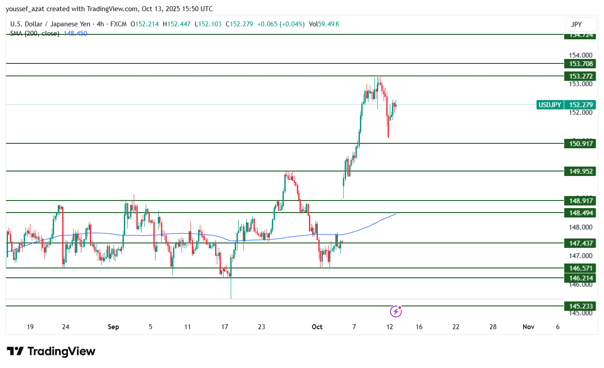Click the purple lightning event icon
The image size is (604, 368).
click(x=396, y=311)
